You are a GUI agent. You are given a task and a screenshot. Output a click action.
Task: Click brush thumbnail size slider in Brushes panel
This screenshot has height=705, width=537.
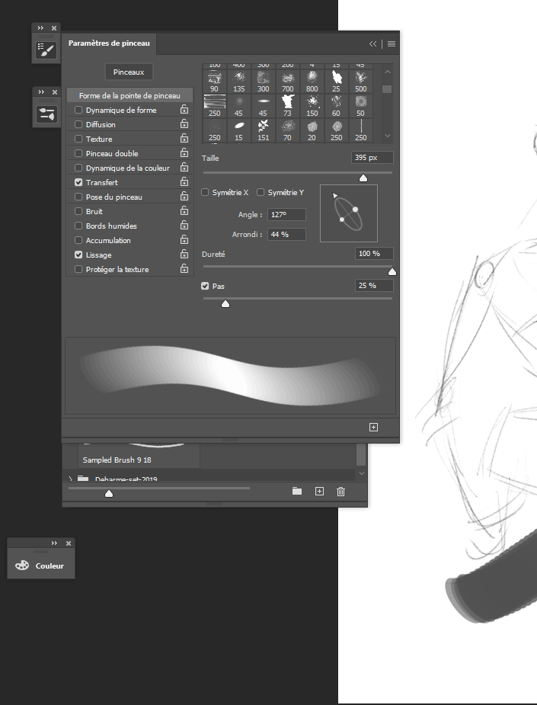pos(109,493)
